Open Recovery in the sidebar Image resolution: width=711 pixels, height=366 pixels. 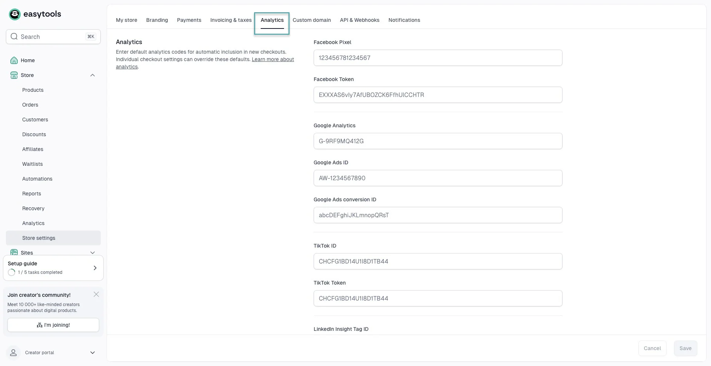(x=53, y=208)
